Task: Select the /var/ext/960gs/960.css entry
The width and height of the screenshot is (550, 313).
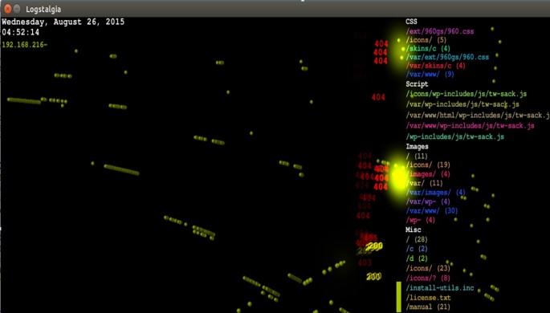Action: 447,57
